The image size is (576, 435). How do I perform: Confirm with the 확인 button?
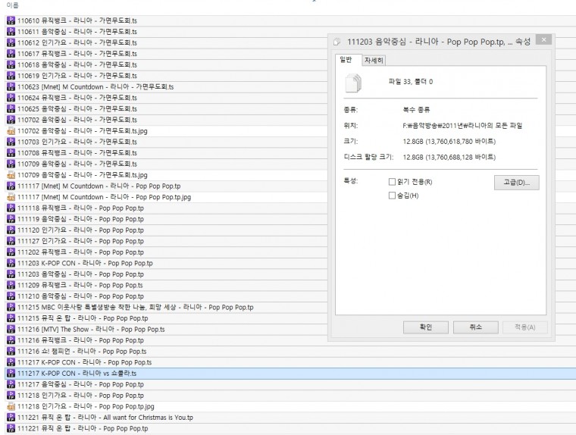[426, 327]
